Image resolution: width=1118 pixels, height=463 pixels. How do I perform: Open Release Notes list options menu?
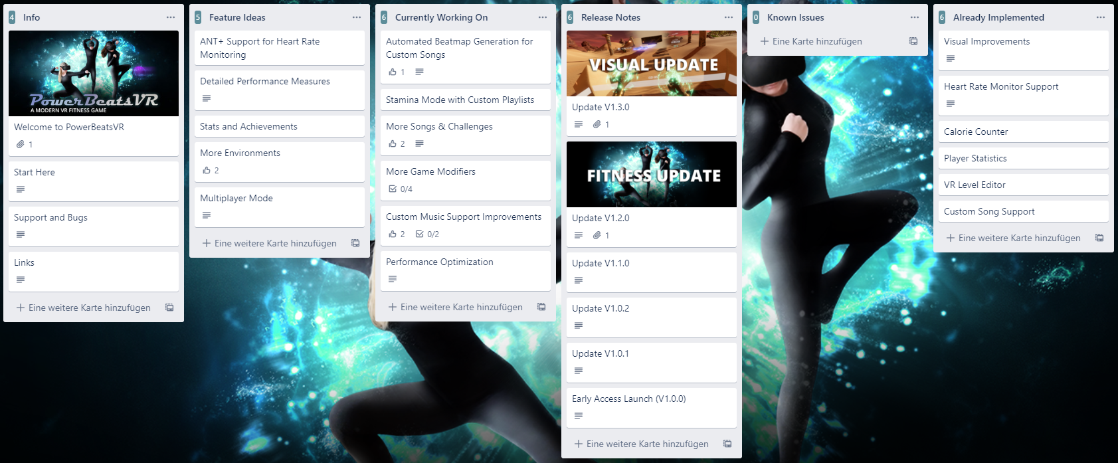pyautogui.click(x=729, y=17)
